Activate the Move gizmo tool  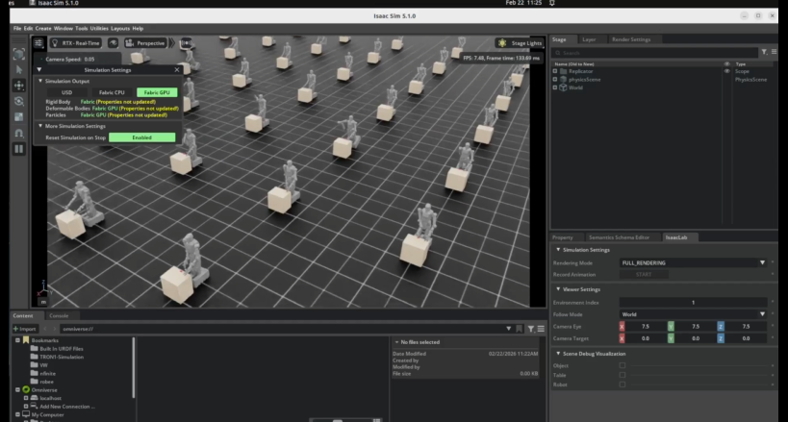click(18, 85)
